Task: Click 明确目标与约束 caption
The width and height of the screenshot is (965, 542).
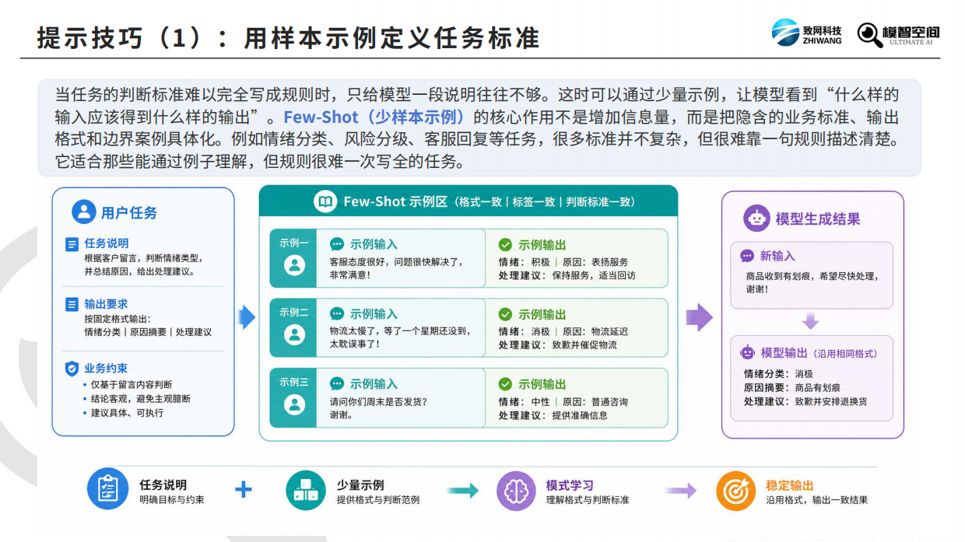Action: tap(172, 500)
